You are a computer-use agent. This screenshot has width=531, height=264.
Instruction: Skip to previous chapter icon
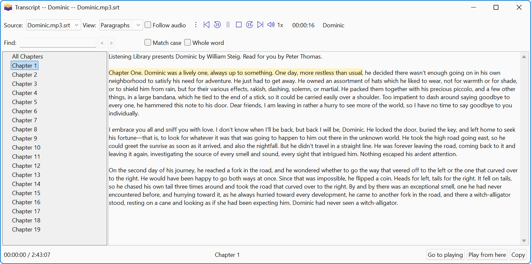(206, 25)
